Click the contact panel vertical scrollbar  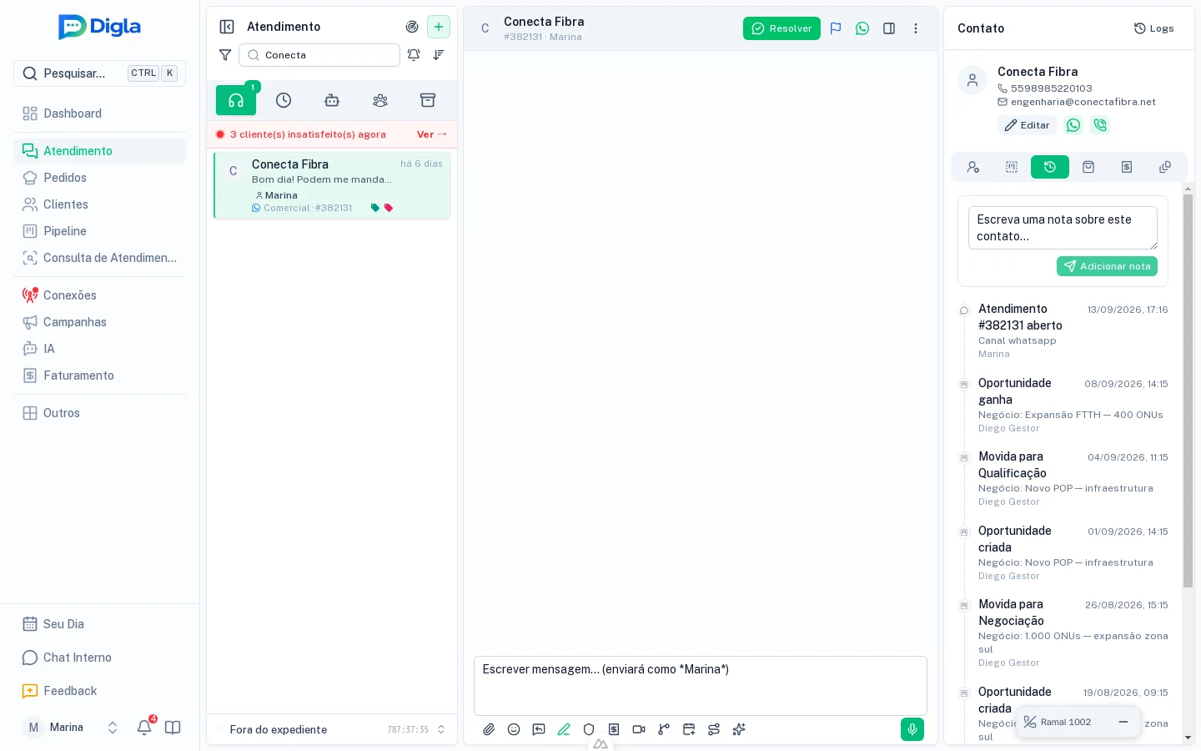1188,391
